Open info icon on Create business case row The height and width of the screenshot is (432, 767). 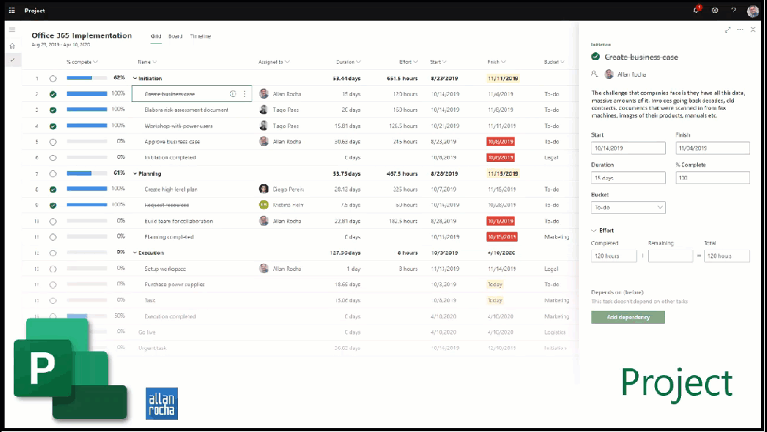(233, 94)
